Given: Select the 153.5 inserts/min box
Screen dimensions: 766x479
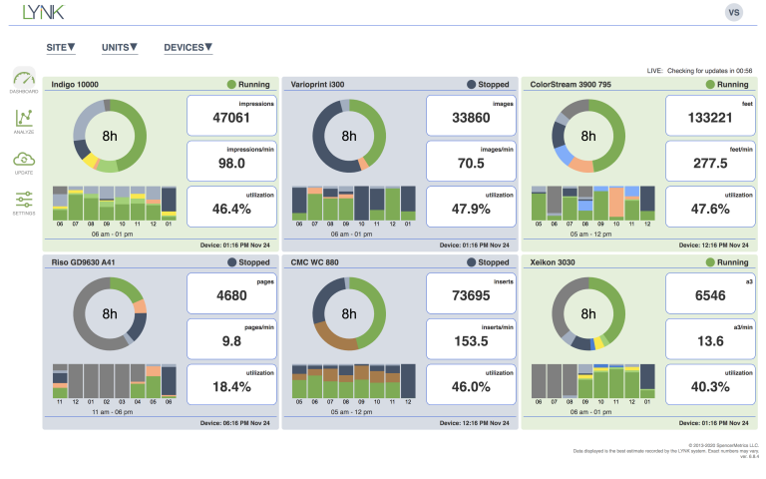Looking at the screenshot, I should [471, 338].
